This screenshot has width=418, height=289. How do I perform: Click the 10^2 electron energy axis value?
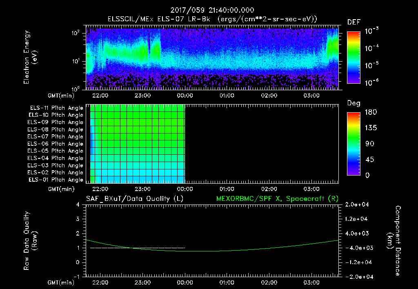[76, 33]
